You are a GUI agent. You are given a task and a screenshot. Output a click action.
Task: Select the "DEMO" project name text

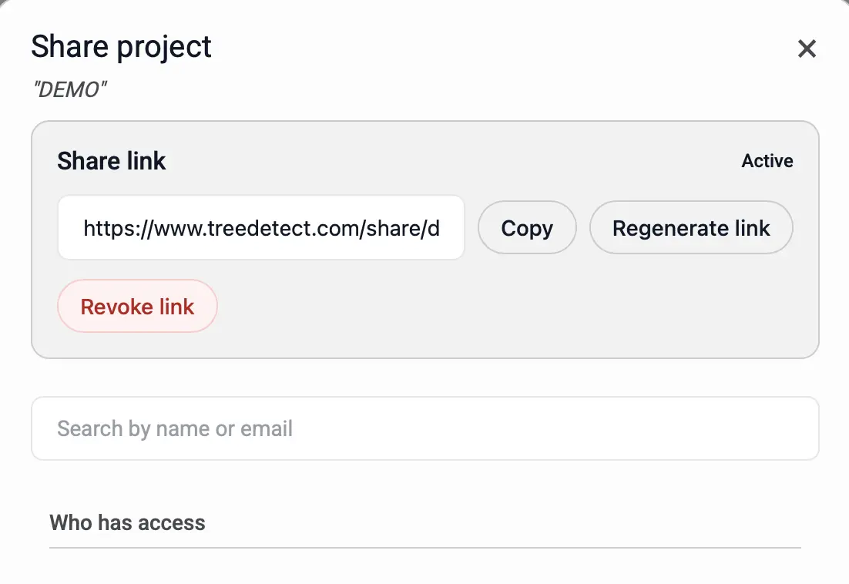tap(69, 90)
